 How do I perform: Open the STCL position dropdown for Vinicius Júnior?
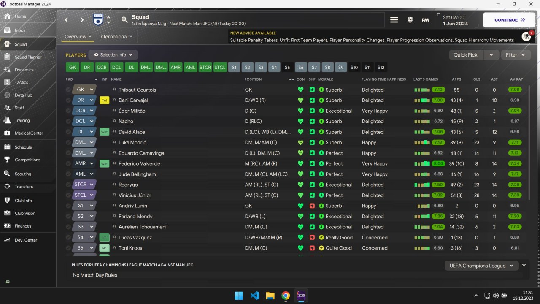pyautogui.click(x=84, y=195)
